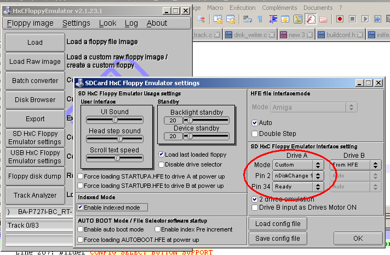Open the user defined language icon
Viewport: 390px width, 255px height.
pos(285,19)
